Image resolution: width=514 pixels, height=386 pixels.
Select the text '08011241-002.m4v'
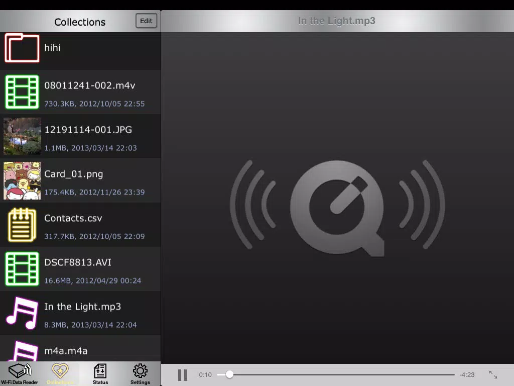point(89,85)
